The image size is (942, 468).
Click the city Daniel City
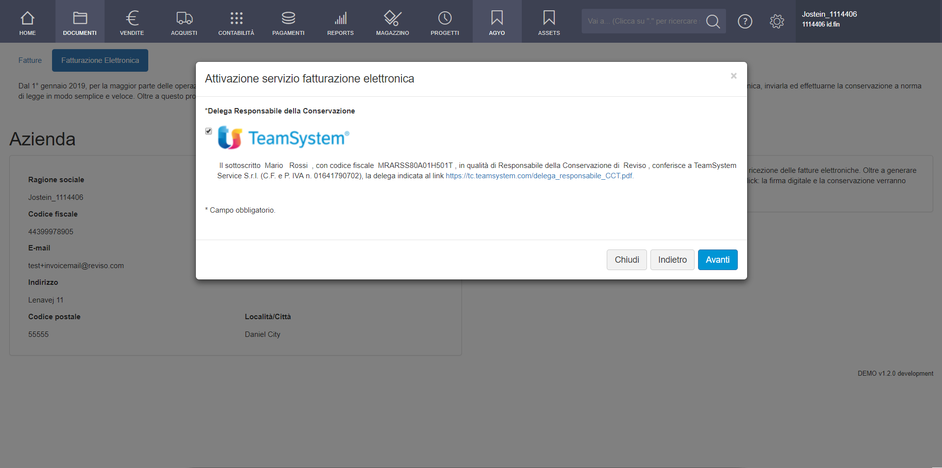coord(263,334)
